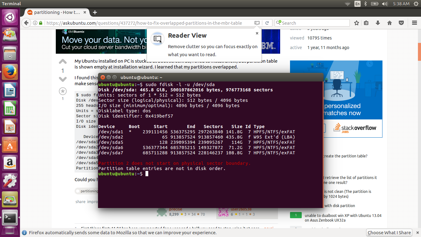Open the battery indicator menu

pyautogui.click(x=374, y=4)
